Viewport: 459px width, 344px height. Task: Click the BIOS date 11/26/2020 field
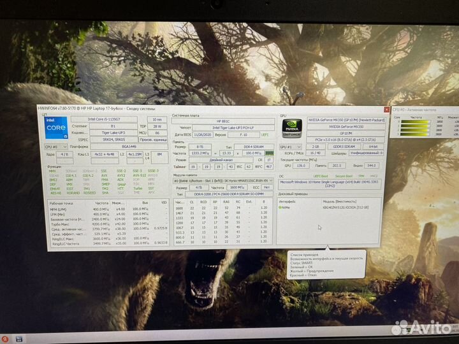pos(203,135)
